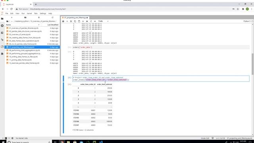Click the Python 3 kernel name
Screen dimensions: 254x143
coord(247,21)
